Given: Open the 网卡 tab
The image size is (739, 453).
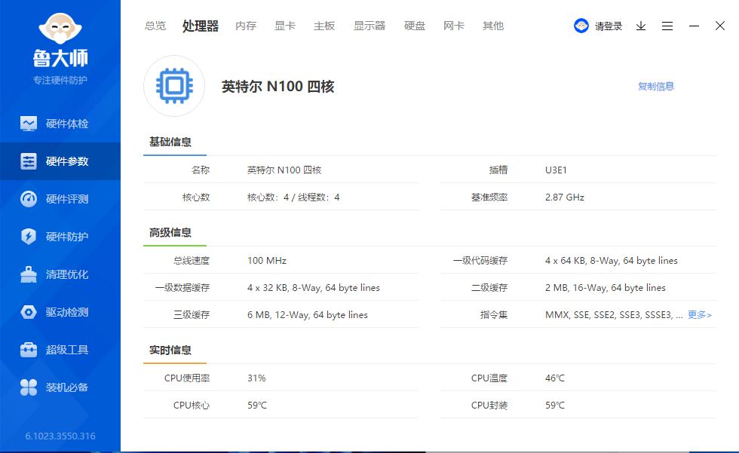Looking at the screenshot, I should (454, 26).
